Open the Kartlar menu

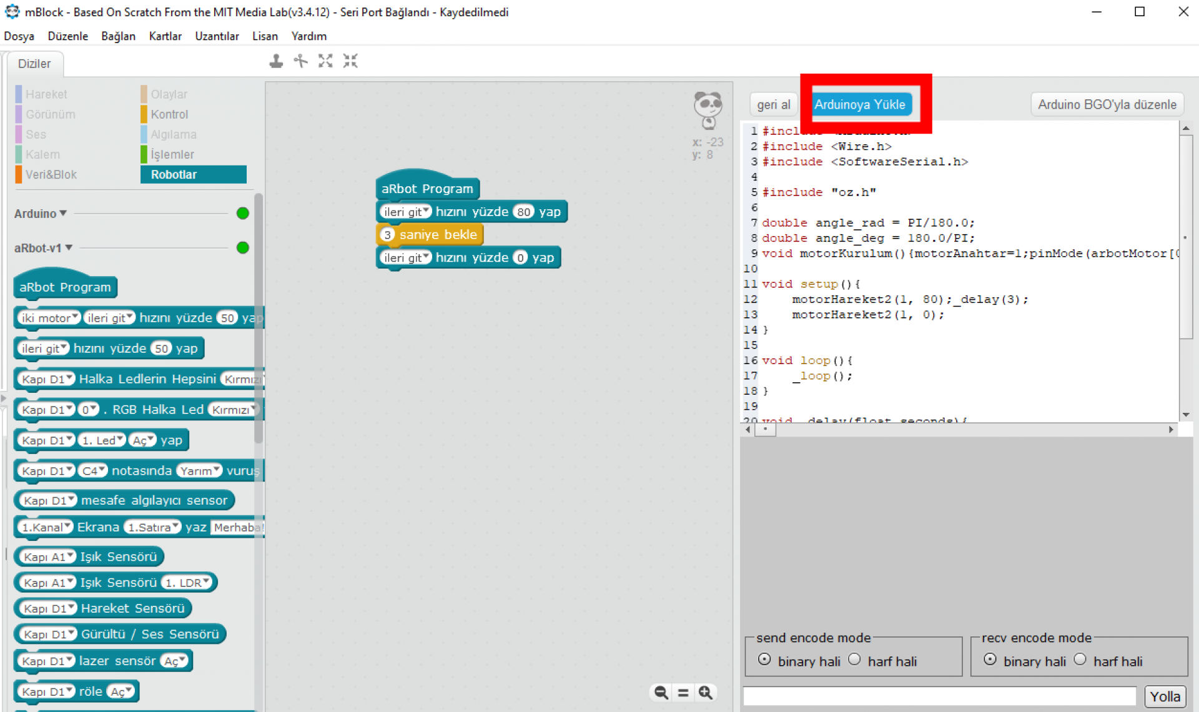[165, 36]
